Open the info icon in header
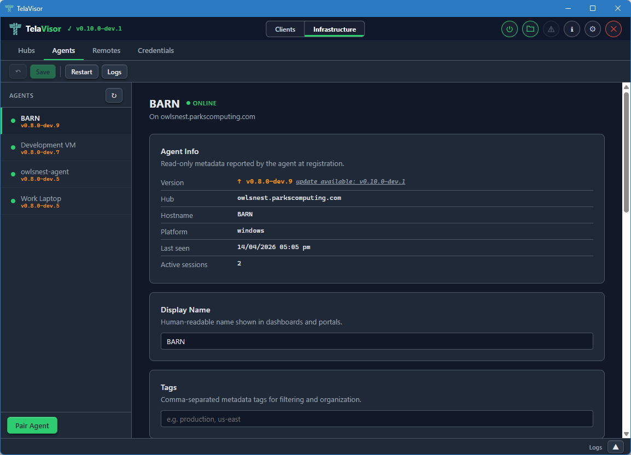631x455 pixels. [x=572, y=29]
